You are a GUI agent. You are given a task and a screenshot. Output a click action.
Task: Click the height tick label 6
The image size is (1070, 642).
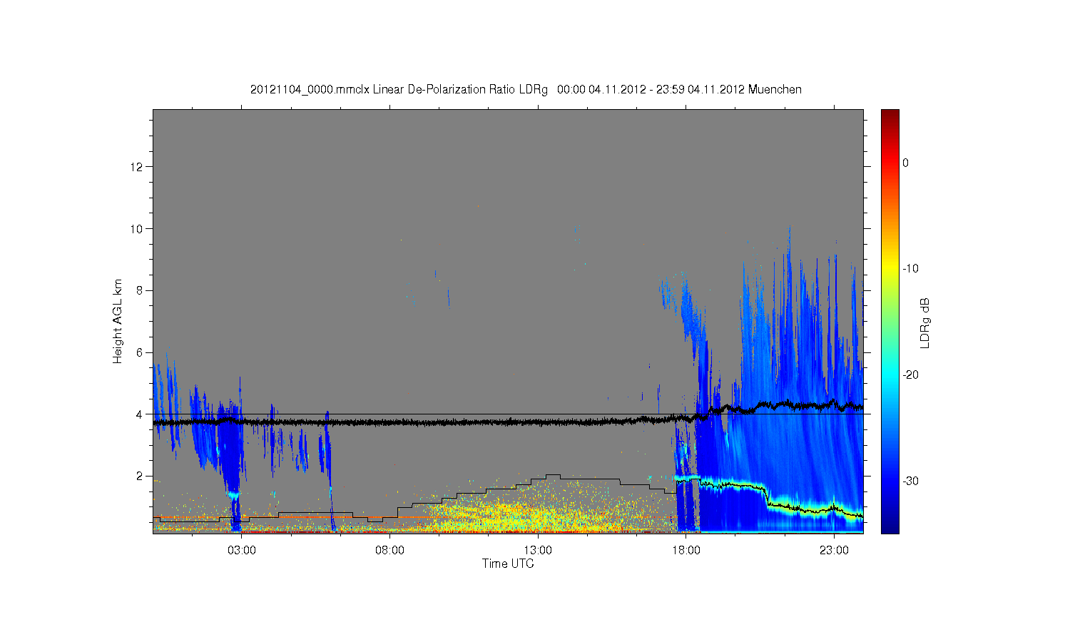point(141,352)
